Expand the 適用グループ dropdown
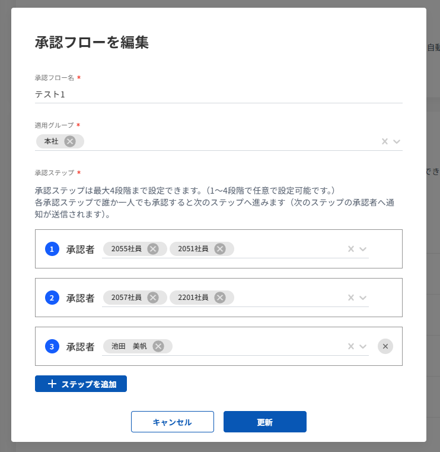The image size is (440, 452). click(x=397, y=141)
